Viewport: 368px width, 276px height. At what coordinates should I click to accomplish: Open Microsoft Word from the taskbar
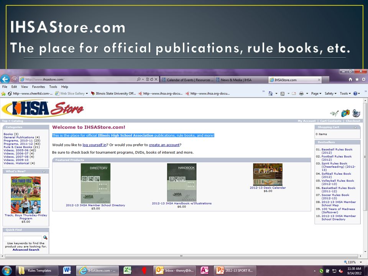pos(67,270)
